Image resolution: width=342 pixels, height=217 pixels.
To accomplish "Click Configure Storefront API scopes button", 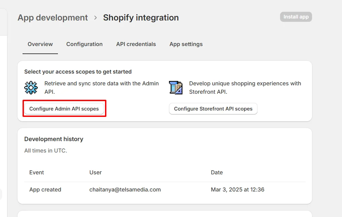I will click(213, 108).
